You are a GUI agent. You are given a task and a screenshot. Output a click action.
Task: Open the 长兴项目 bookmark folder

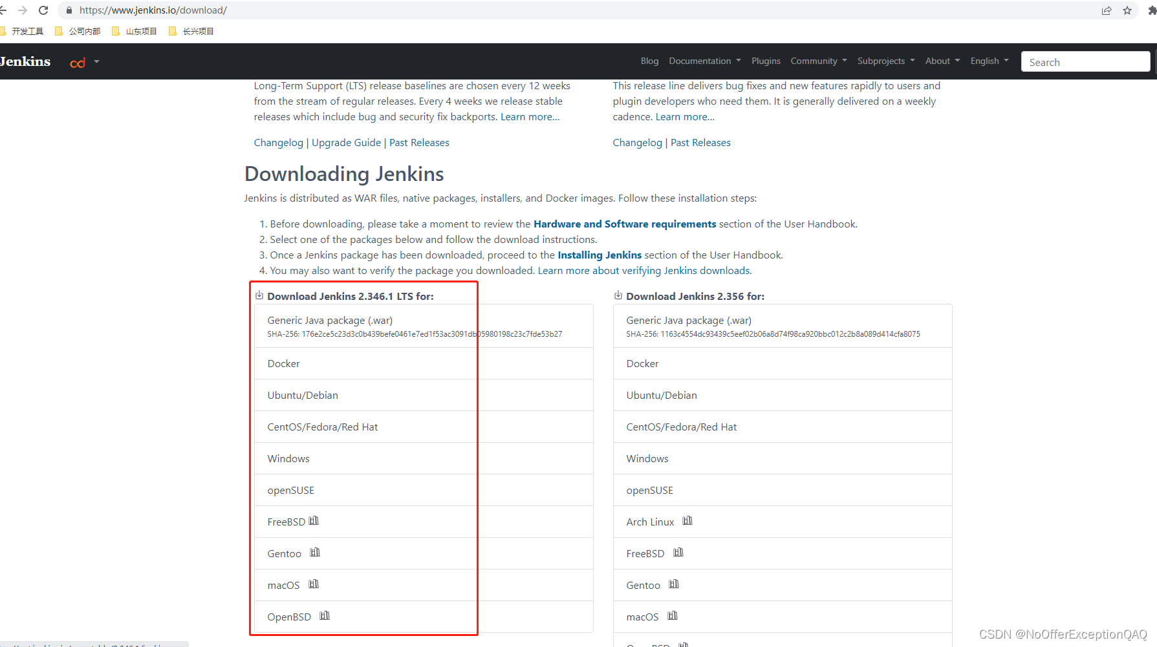point(191,31)
